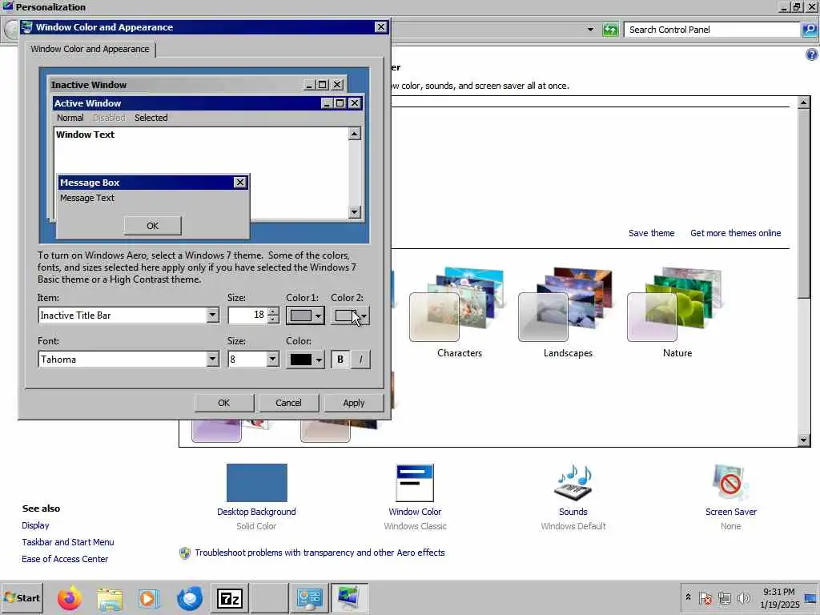This screenshot has width=820, height=615.
Task: Click the Control Panel help icon
Action: point(812,54)
